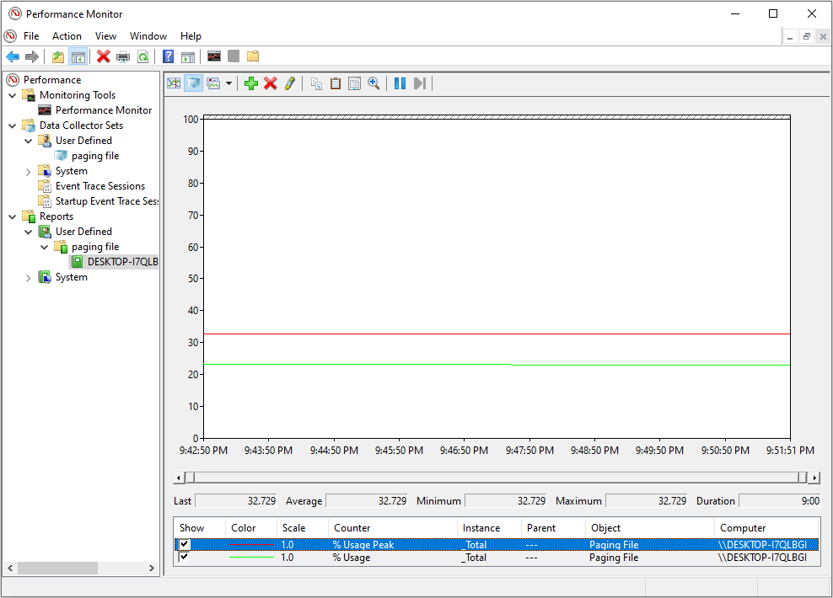Advance data with the Update Data icon
Screen dimensions: 833x598
coord(419,83)
